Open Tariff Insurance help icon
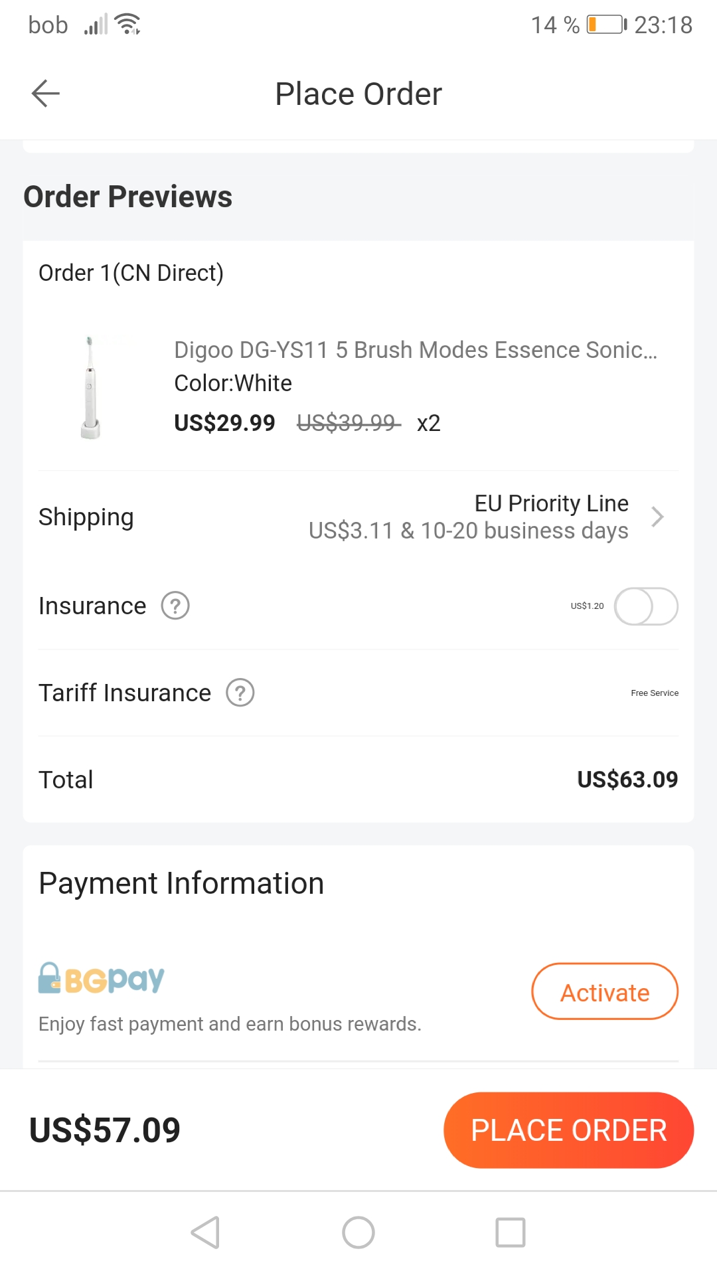717x1275 pixels. coord(240,693)
